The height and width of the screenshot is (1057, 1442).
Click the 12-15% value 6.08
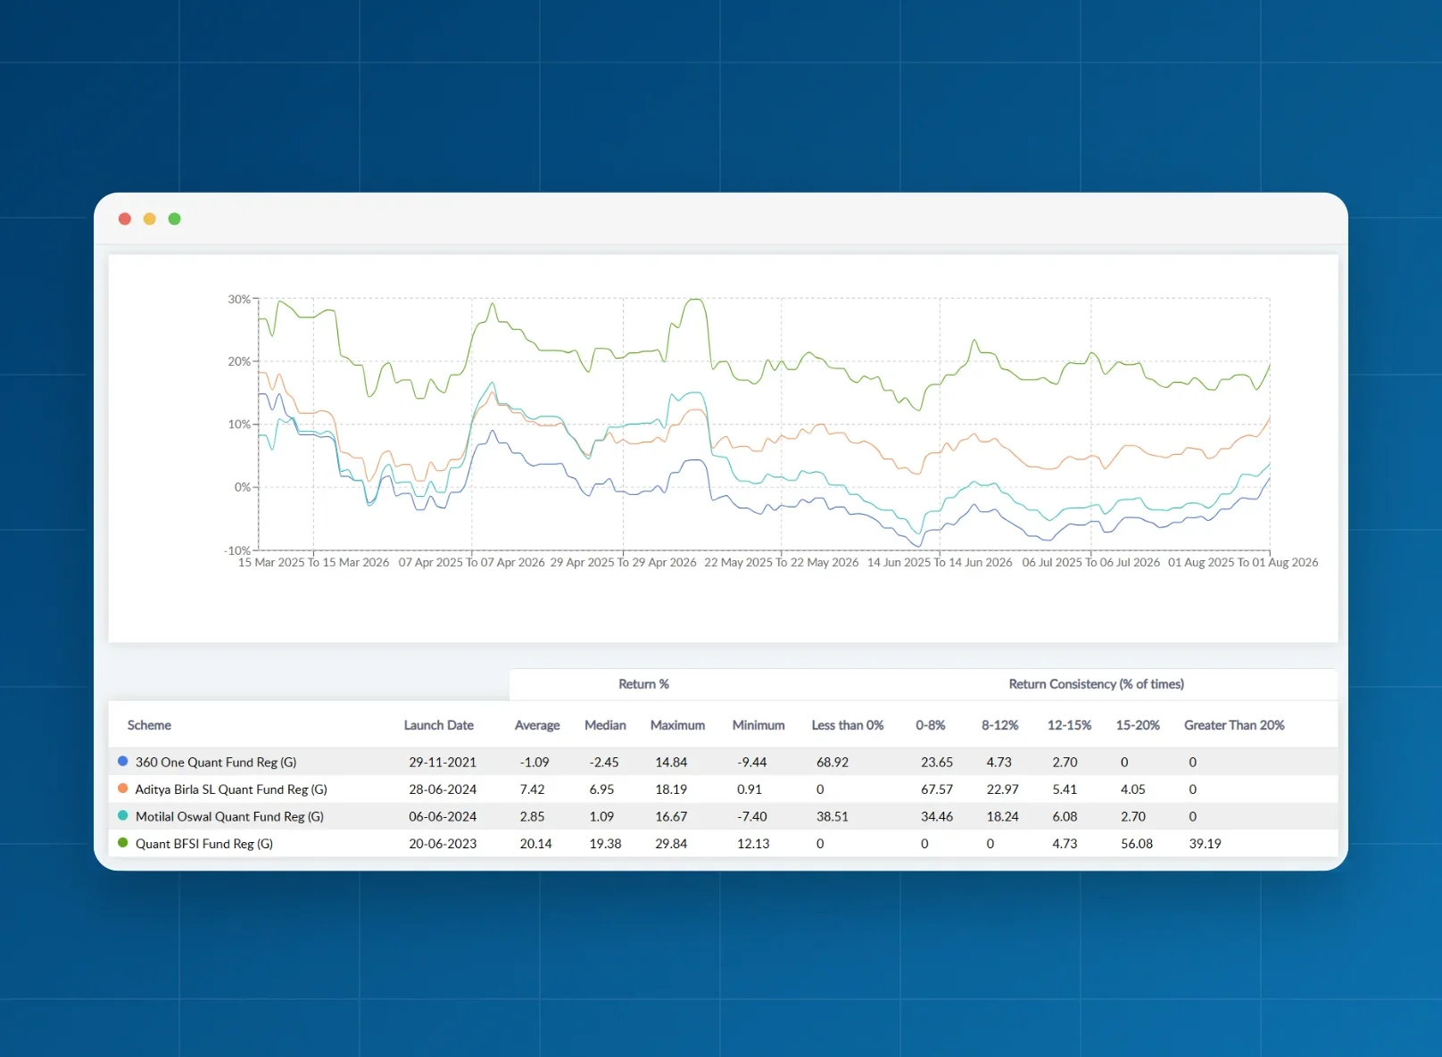coord(1065,816)
